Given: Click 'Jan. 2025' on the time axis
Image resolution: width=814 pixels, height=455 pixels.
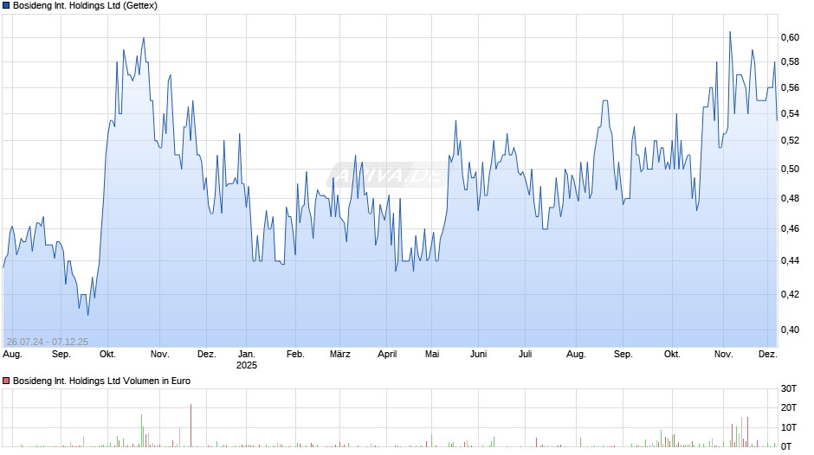Looking at the screenshot, I should pos(247,360).
